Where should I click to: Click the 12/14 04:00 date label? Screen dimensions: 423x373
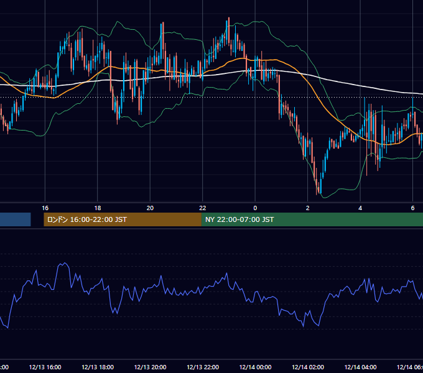[x=360, y=367]
